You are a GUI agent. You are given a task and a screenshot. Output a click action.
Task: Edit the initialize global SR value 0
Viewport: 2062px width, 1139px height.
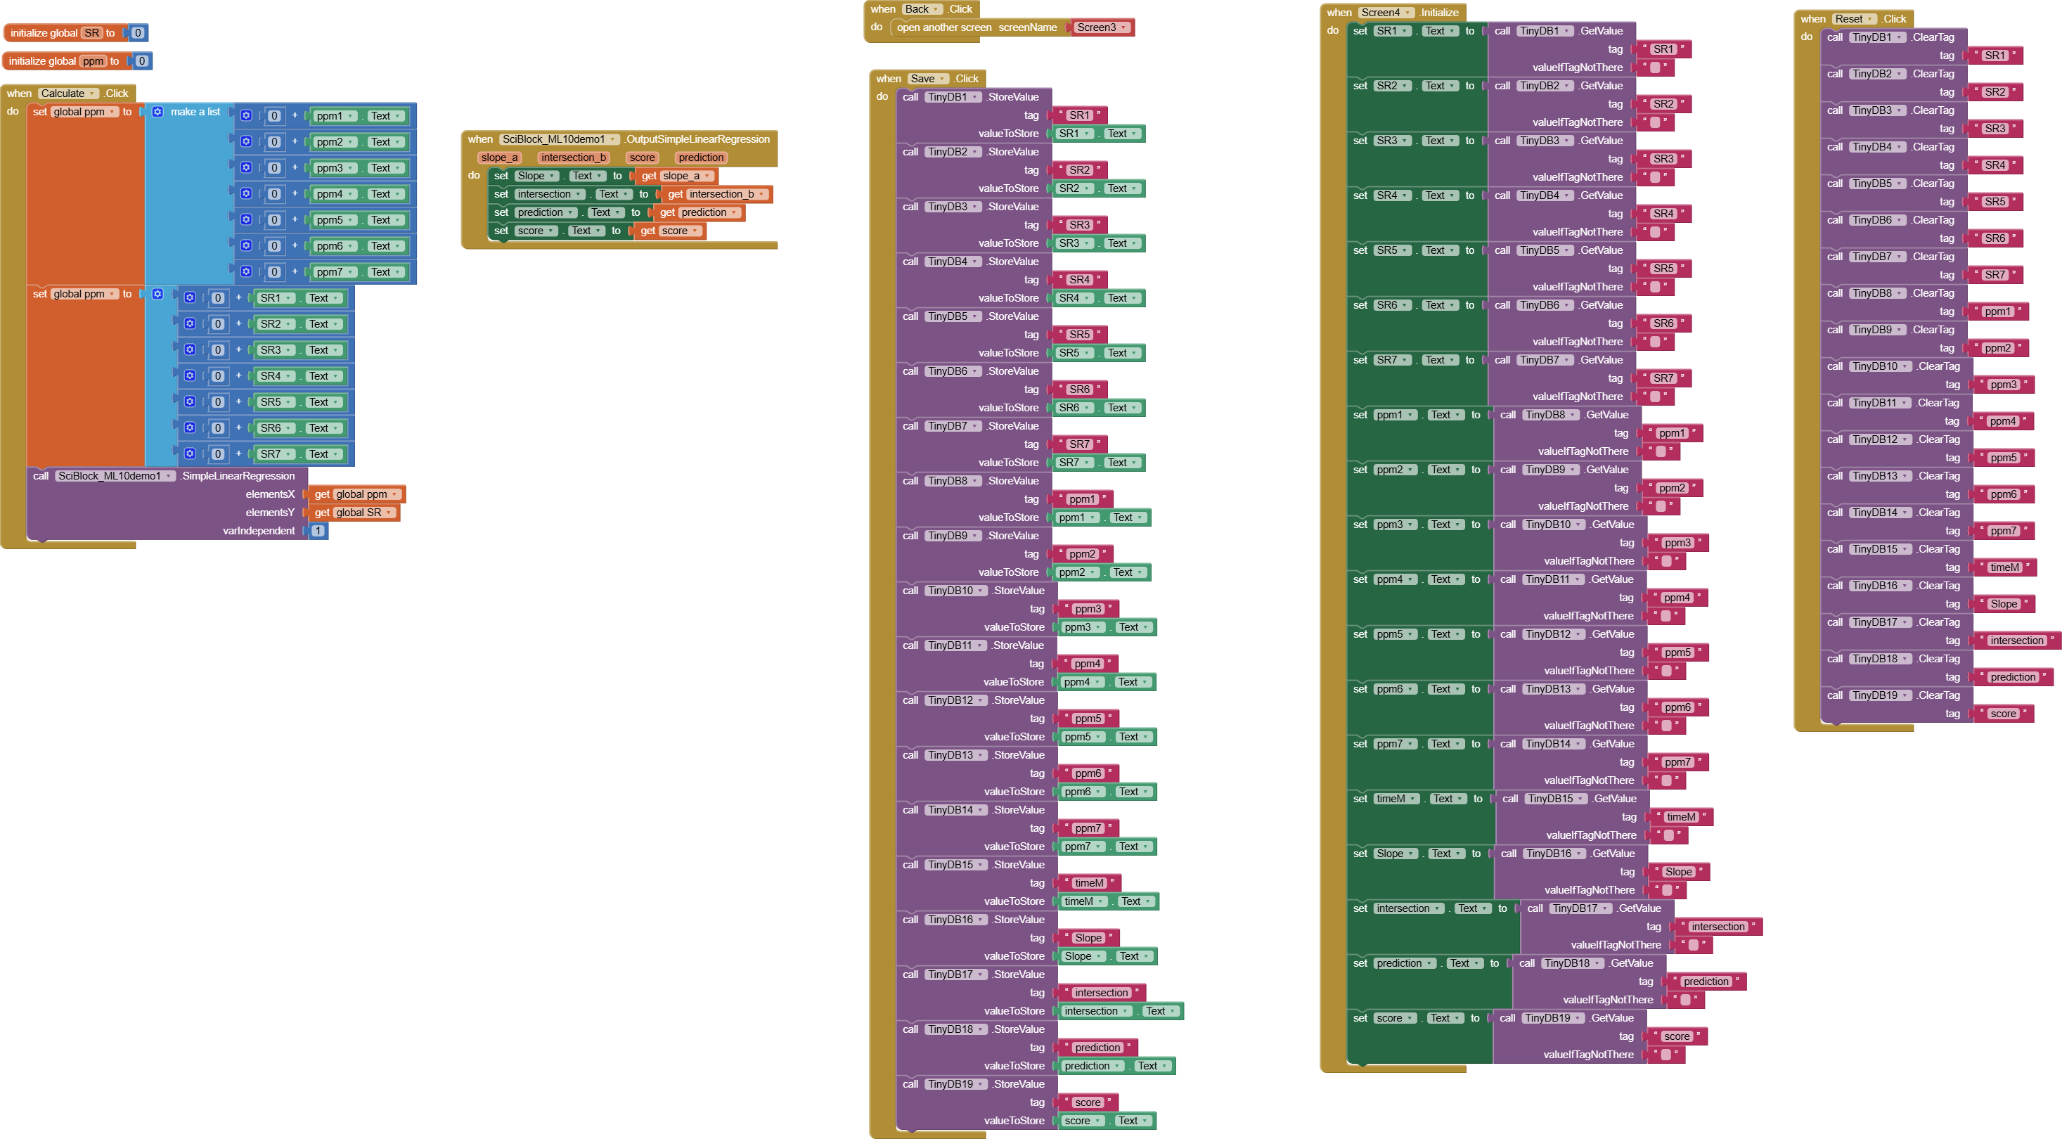138,33
